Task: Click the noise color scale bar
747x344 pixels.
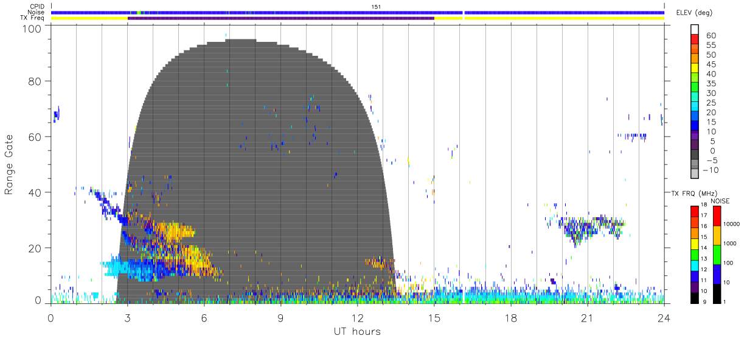Action: point(718,254)
